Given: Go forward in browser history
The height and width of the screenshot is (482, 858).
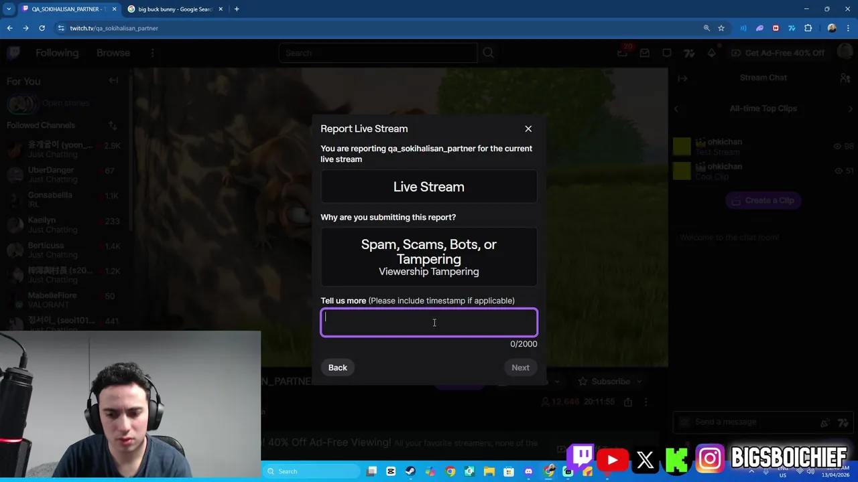Looking at the screenshot, I should [25, 28].
